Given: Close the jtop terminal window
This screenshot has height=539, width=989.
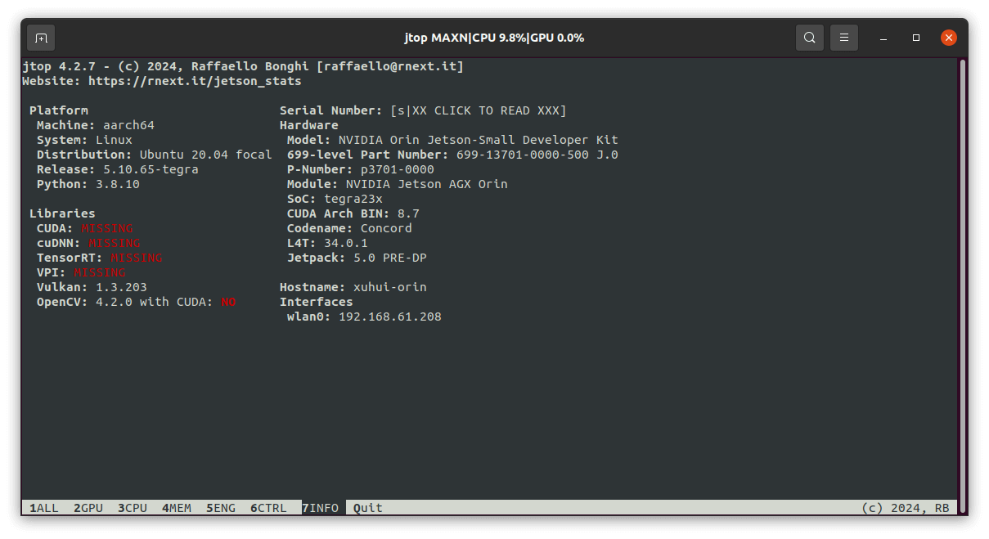Looking at the screenshot, I should tap(948, 38).
